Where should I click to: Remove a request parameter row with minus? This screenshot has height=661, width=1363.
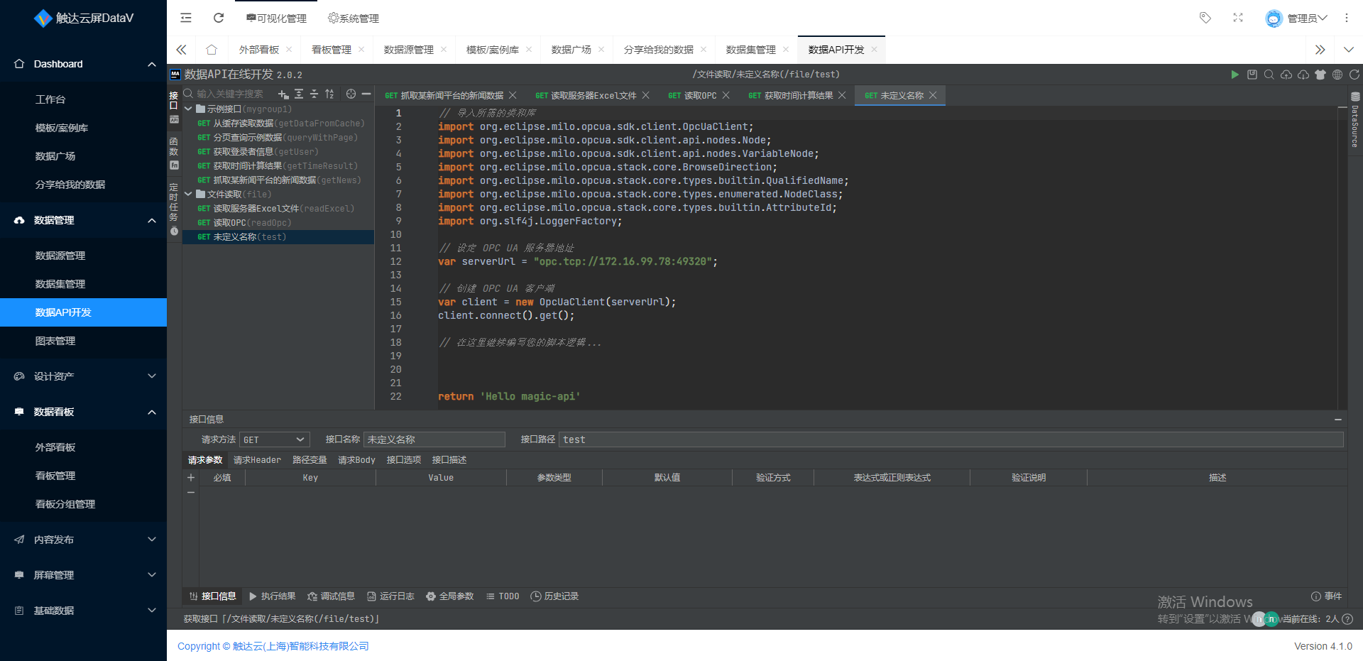[x=191, y=492]
